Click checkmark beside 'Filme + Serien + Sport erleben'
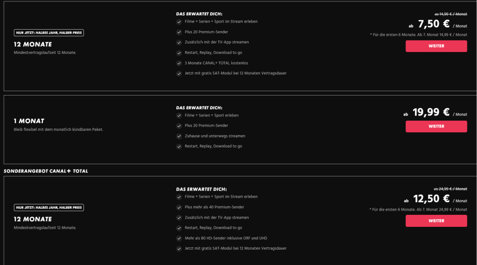 (x=179, y=116)
